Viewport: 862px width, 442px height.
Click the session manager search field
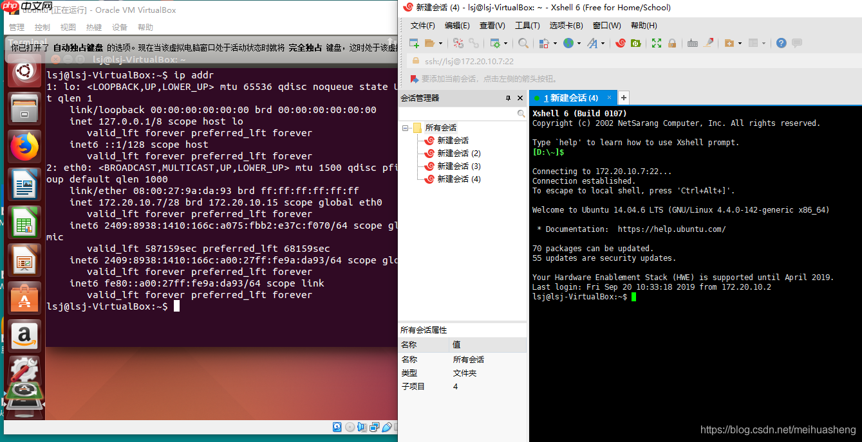pyautogui.click(x=458, y=114)
